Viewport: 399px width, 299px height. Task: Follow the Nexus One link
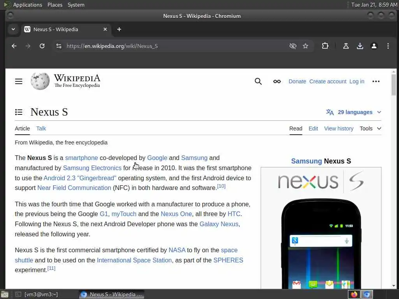coord(176,214)
